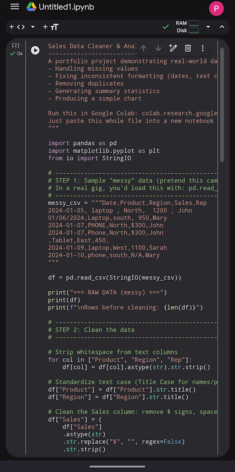Image resolution: width=235 pixels, height=472 pixels.
Task: Click the Google Drive logo icon
Action: pyautogui.click(x=31, y=6)
